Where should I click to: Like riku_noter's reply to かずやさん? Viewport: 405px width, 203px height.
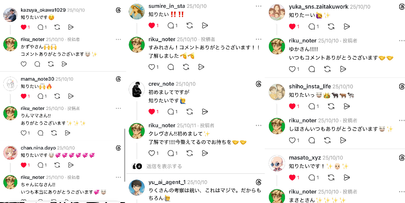click(x=24, y=64)
